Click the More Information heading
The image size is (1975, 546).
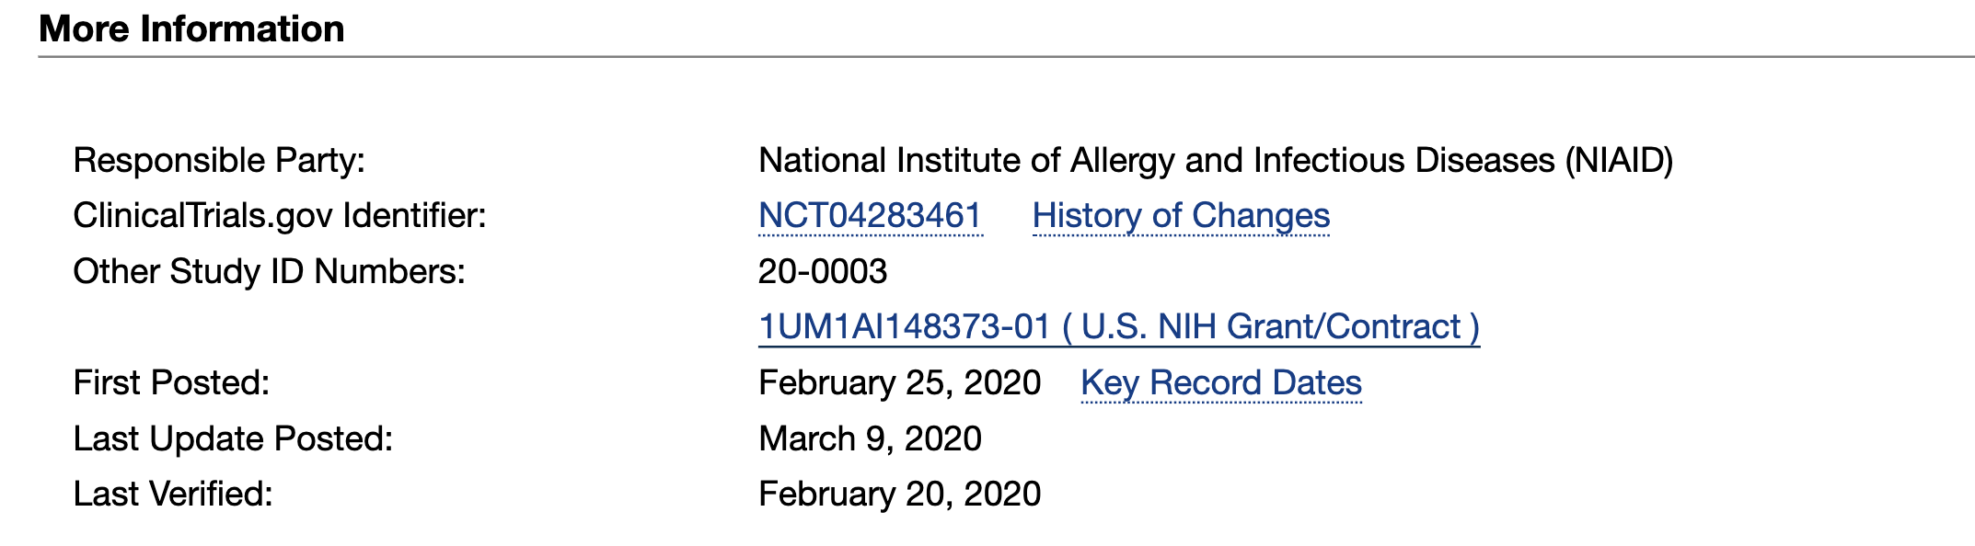click(x=191, y=28)
